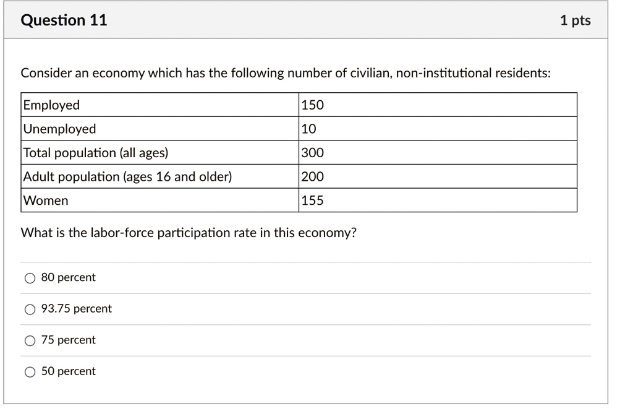Click the 1 pts label
Viewport: 633px width, 419px height.
pyautogui.click(x=576, y=20)
